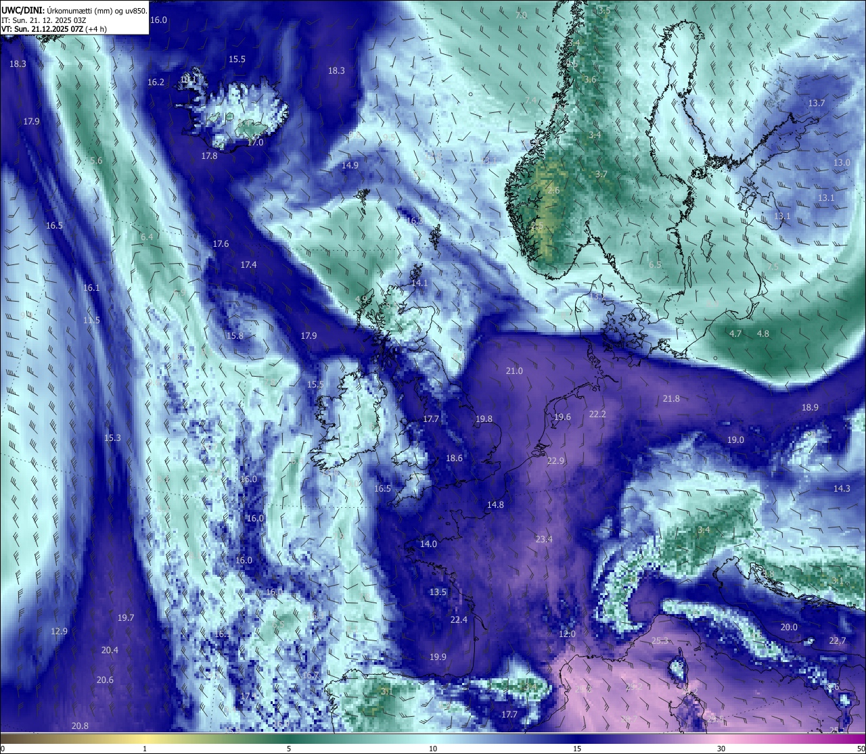
Task: Click the 19.8 value over eastern England
Action: point(484,419)
